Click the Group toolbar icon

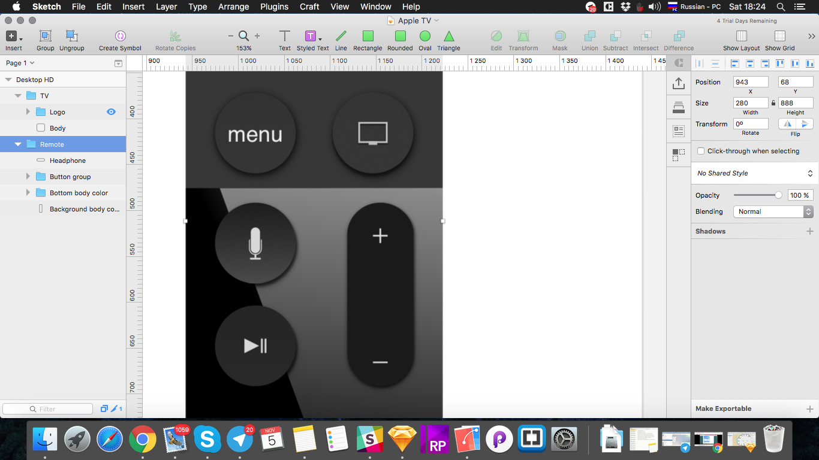[45, 37]
